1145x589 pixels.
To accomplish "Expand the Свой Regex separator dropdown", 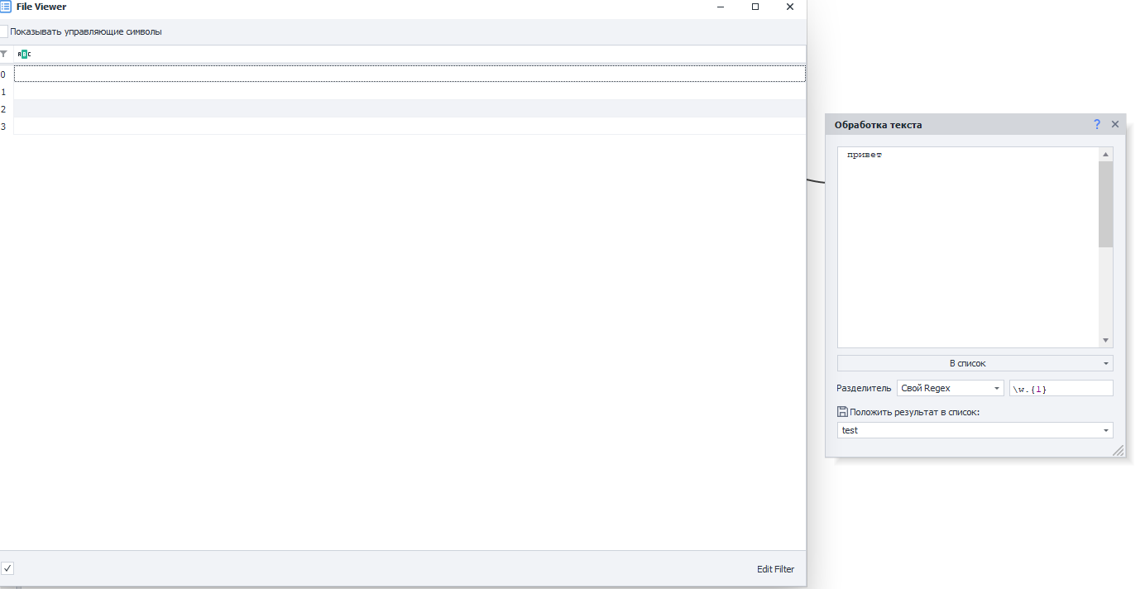I will pyautogui.click(x=950, y=388).
